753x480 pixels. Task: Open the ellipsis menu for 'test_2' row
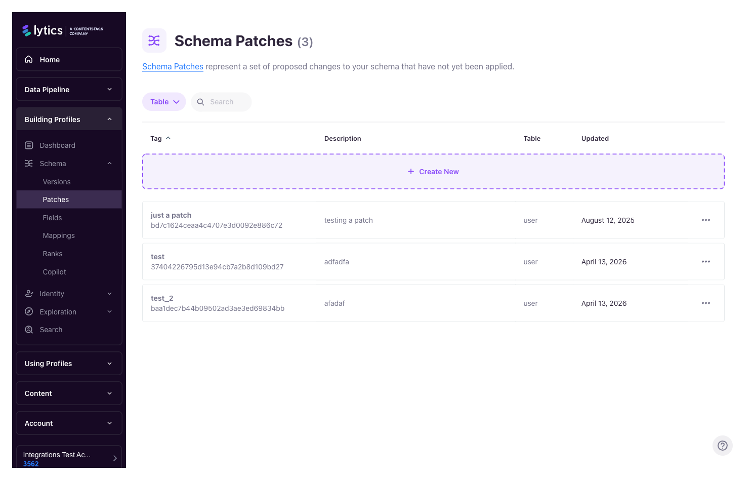coord(705,303)
